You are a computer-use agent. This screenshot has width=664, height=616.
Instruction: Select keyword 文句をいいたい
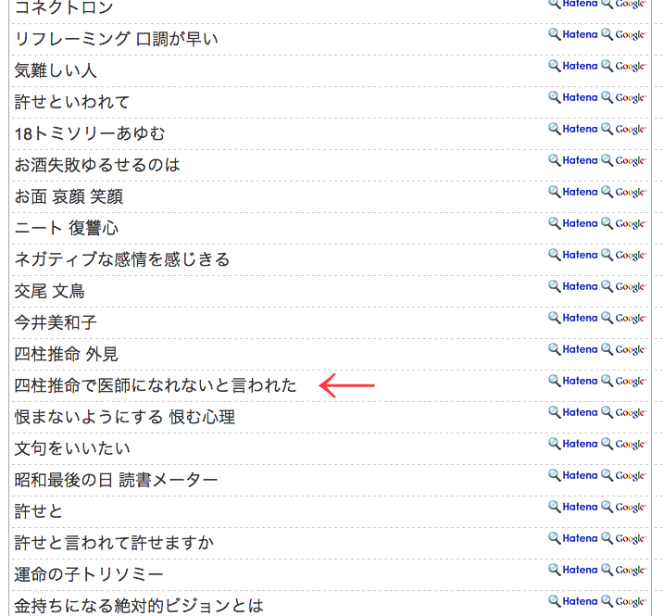tap(72, 448)
